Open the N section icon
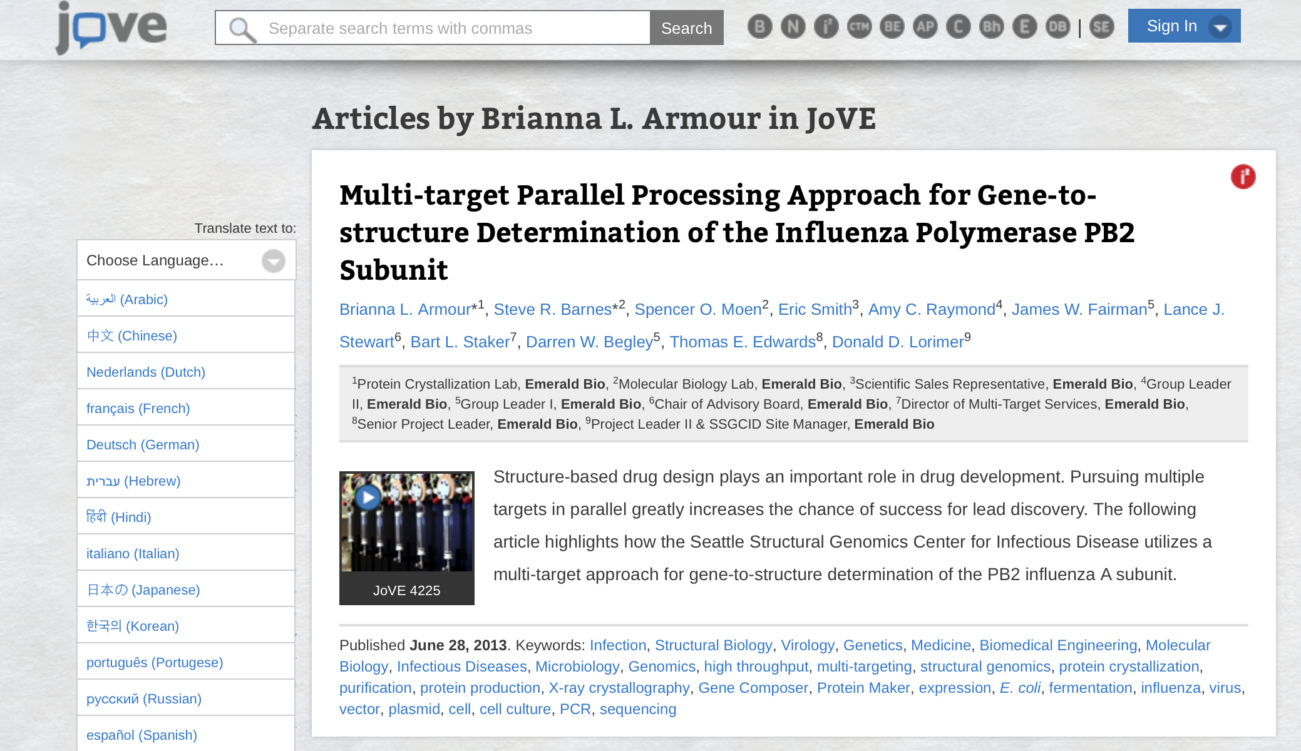The width and height of the screenshot is (1301, 751). point(793,27)
